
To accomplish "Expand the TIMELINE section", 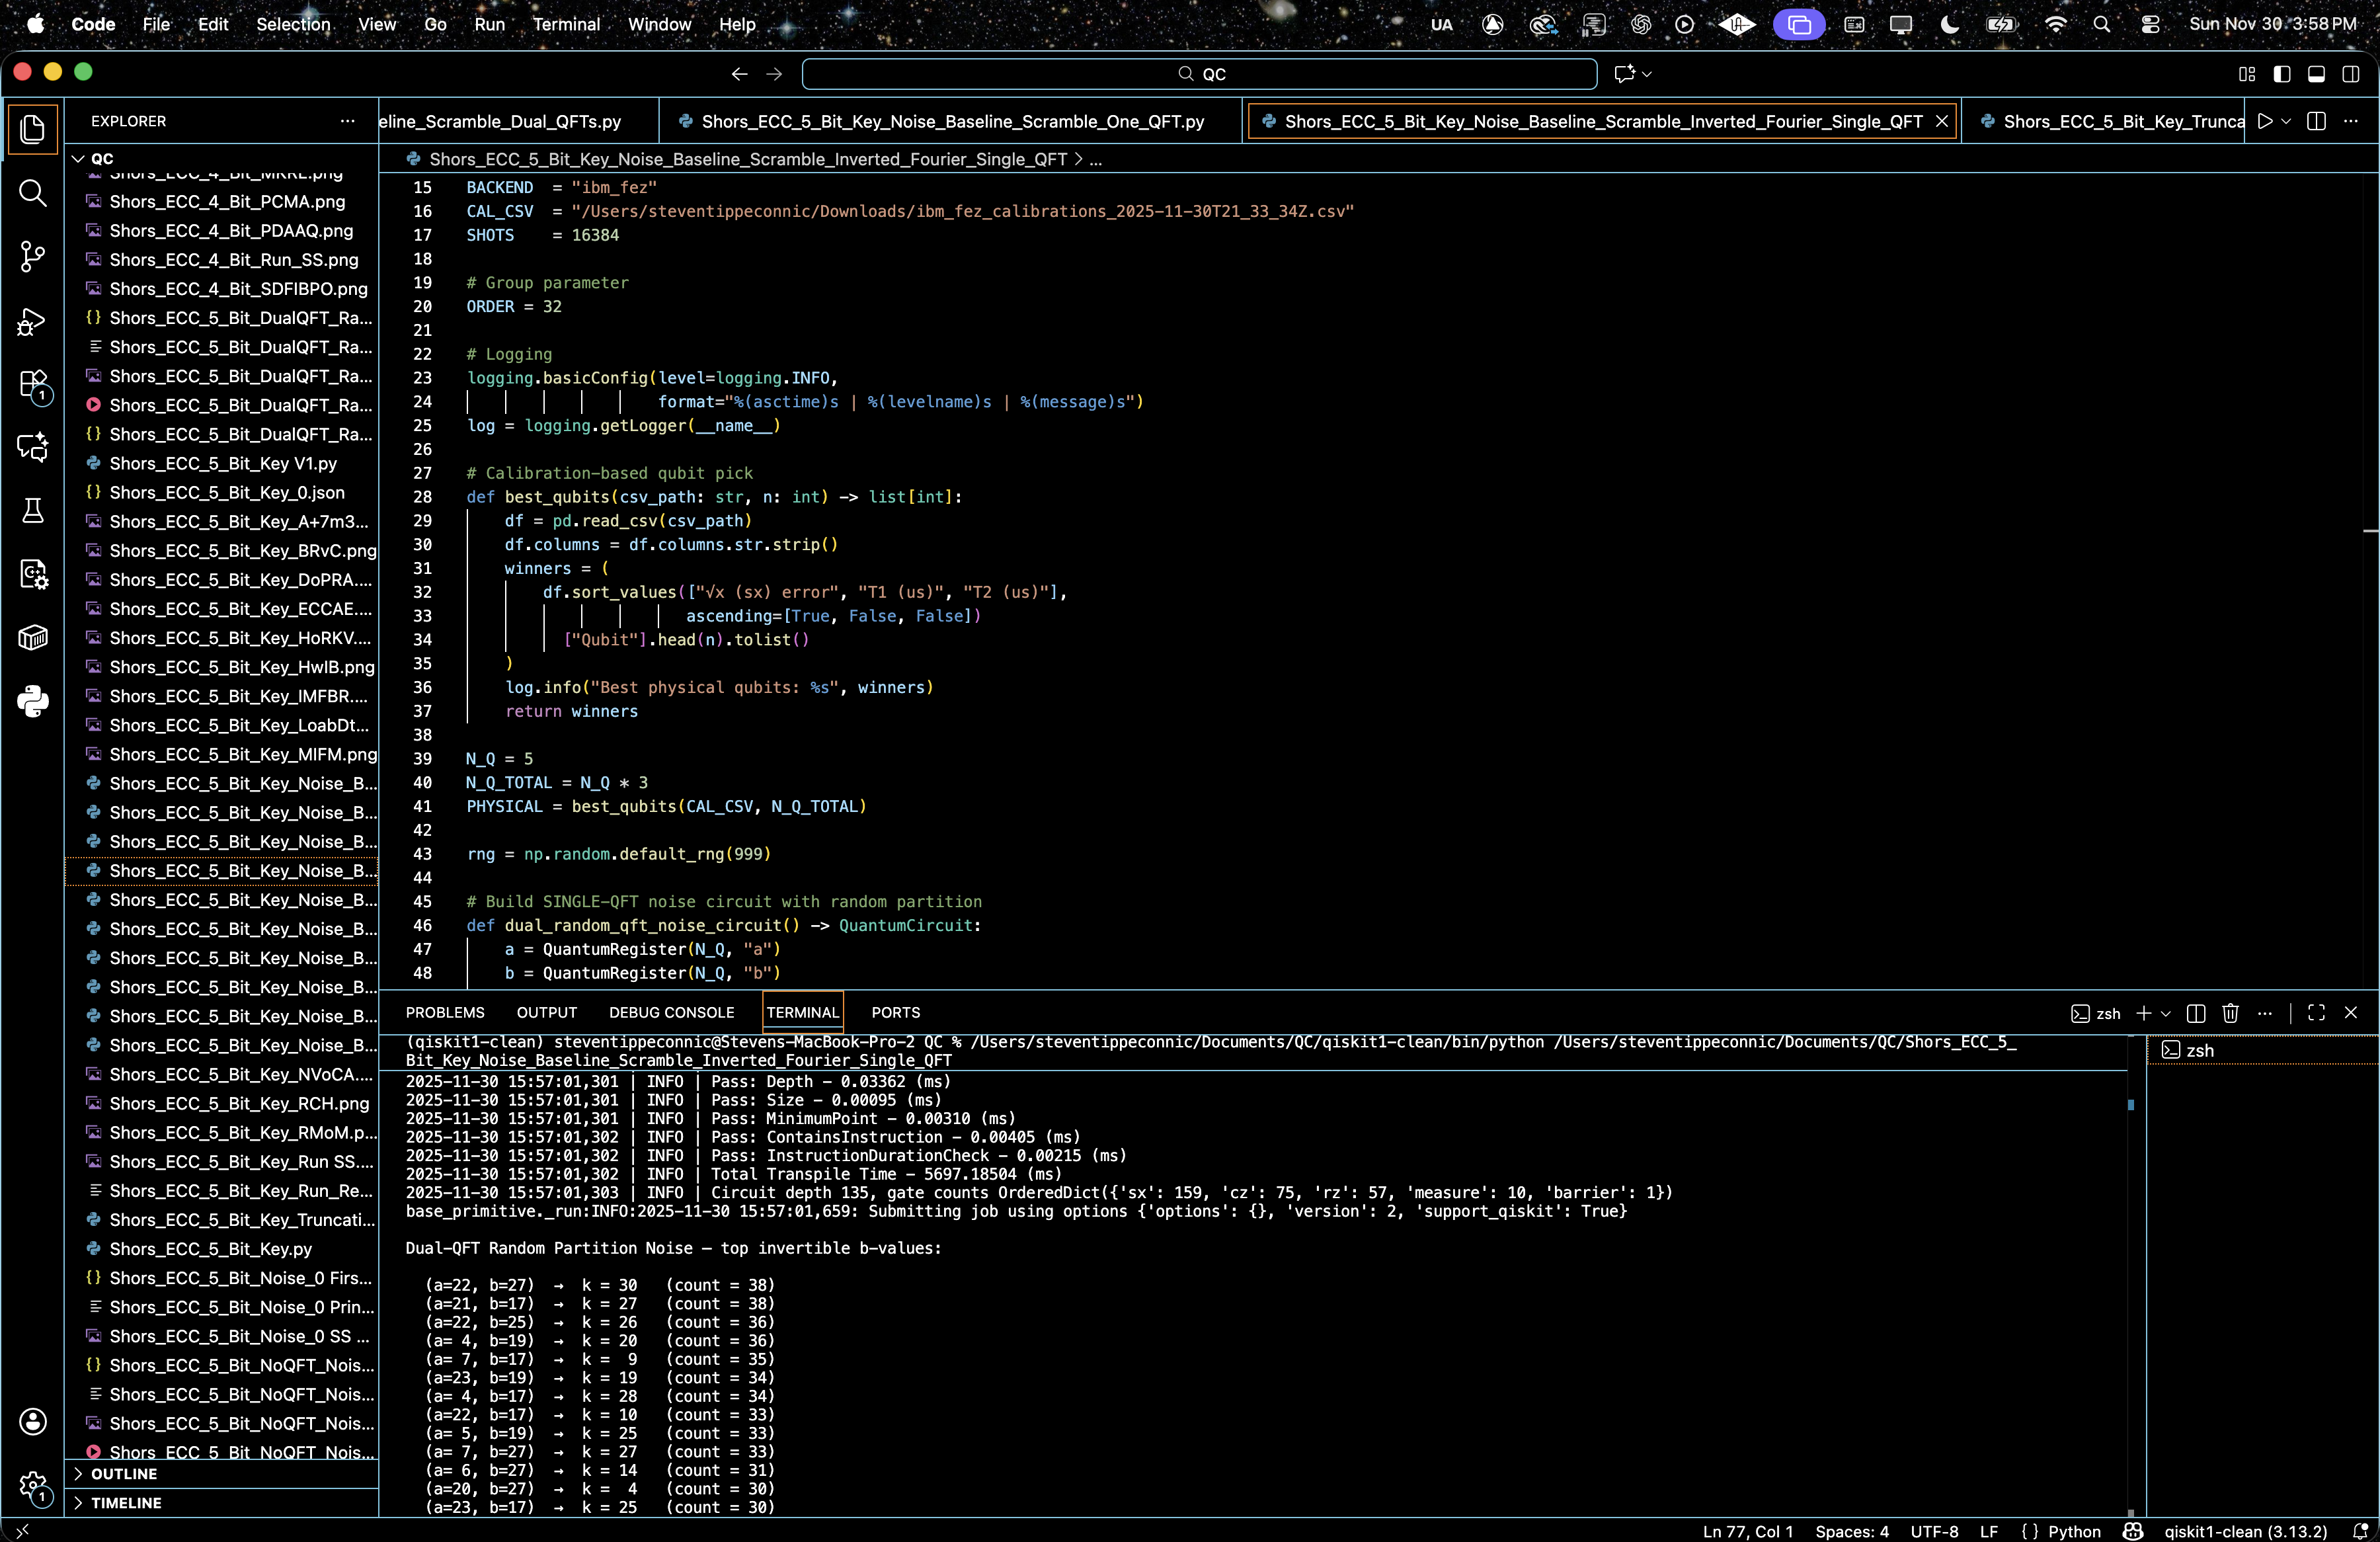I will click(126, 1503).
